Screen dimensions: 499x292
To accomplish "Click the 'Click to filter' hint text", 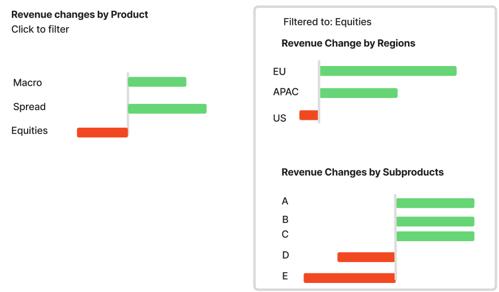I will tap(40, 29).
